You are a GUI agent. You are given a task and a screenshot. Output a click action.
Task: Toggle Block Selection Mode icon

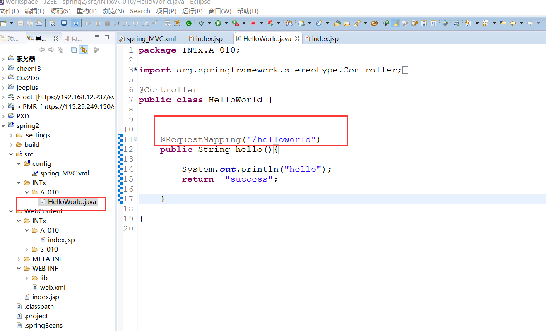(424, 23)
